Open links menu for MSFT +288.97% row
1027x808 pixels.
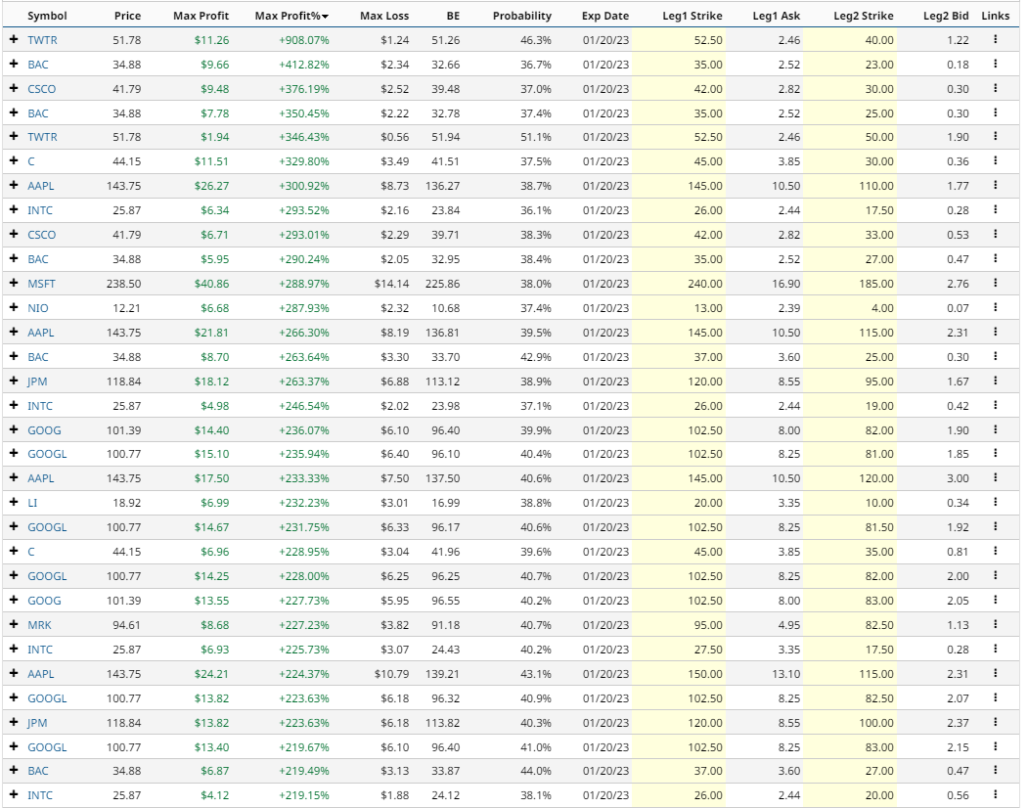pos(995,283)
